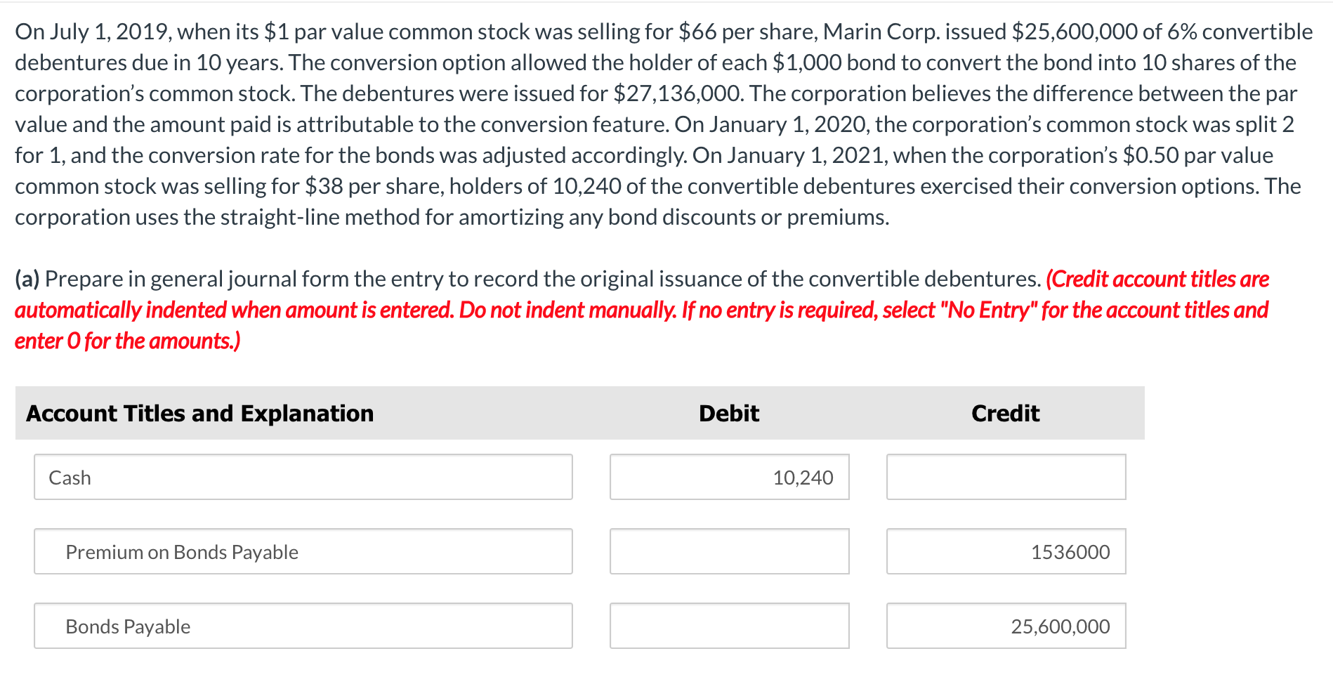The width and height of the screenshot is (1333, 677).
Task: Select the credit field showing 25,600,000
Action: (x=1006, y=626)
